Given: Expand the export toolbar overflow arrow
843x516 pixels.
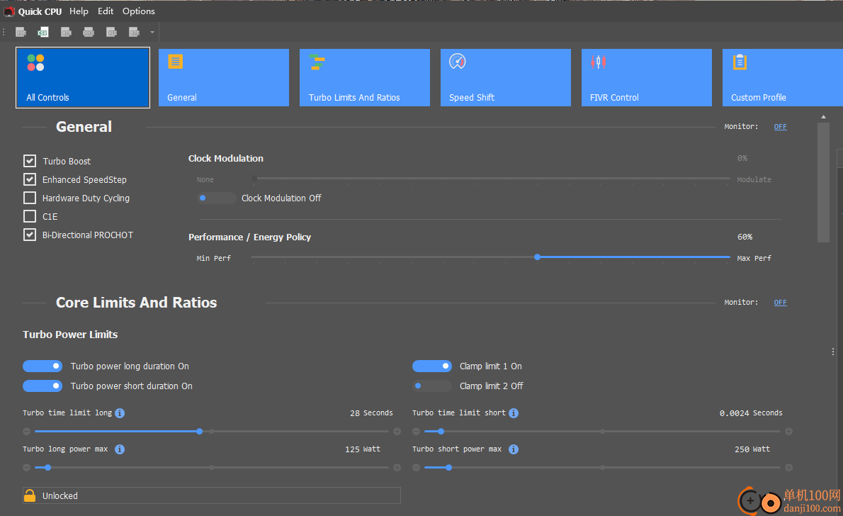Looking at the screenshot, I should [x=152, y=33].
